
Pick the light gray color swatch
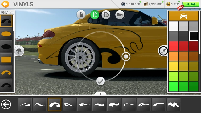(184, 26)
